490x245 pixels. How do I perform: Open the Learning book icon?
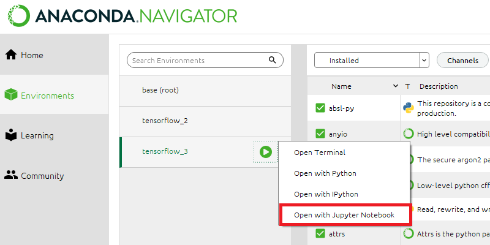(x=11, y=135)
